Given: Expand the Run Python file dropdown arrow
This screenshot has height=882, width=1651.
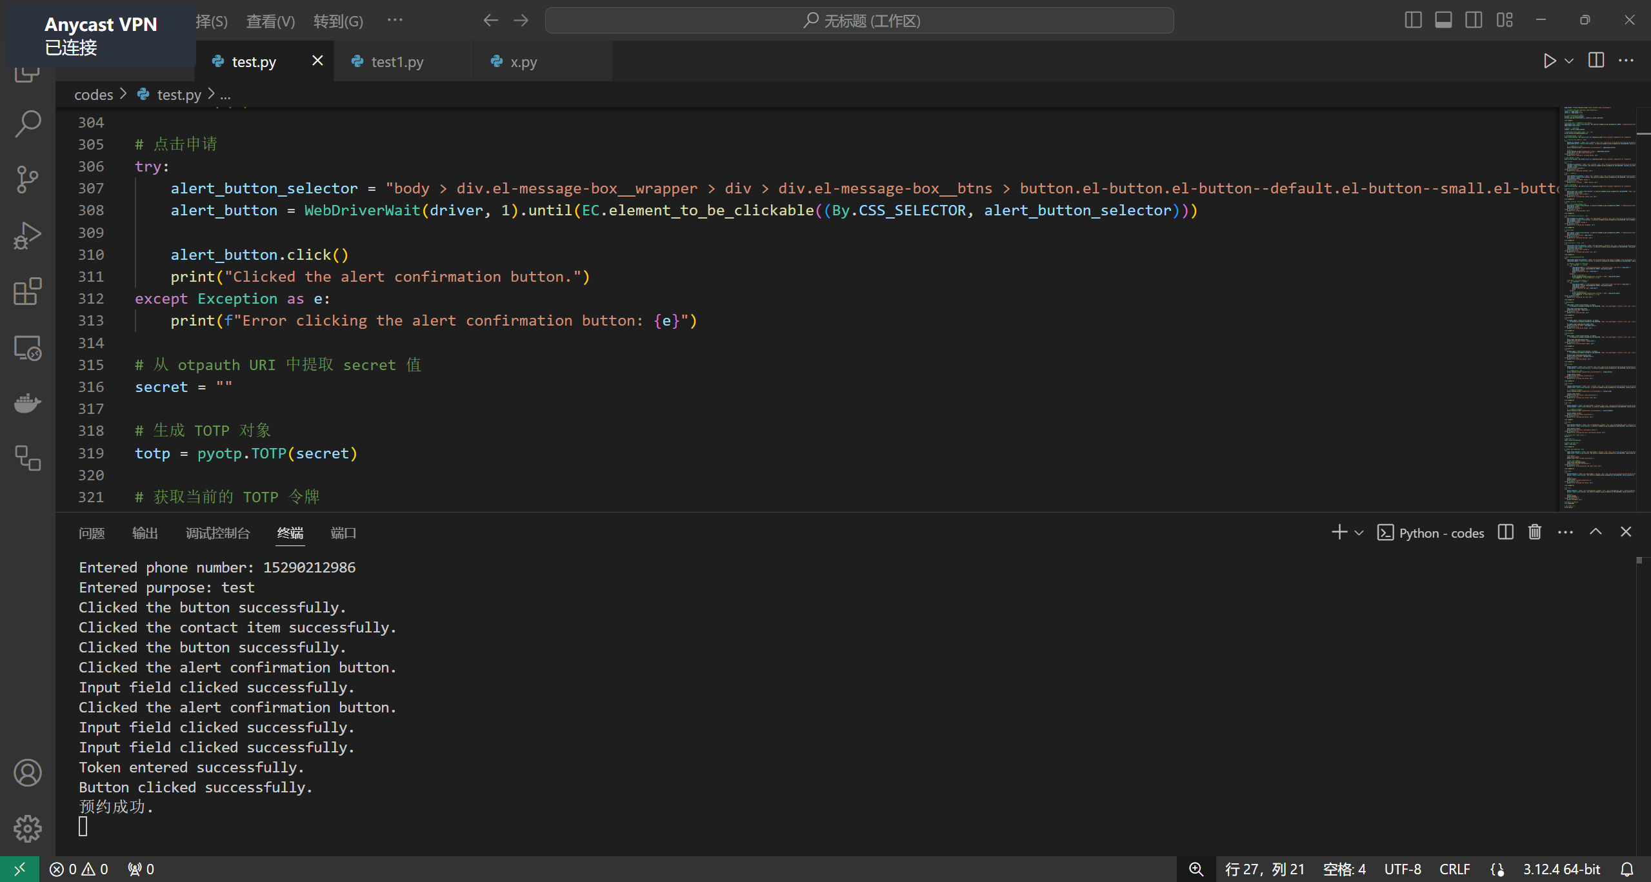Looking at the screenshot, I should [x=1569, y=61].
